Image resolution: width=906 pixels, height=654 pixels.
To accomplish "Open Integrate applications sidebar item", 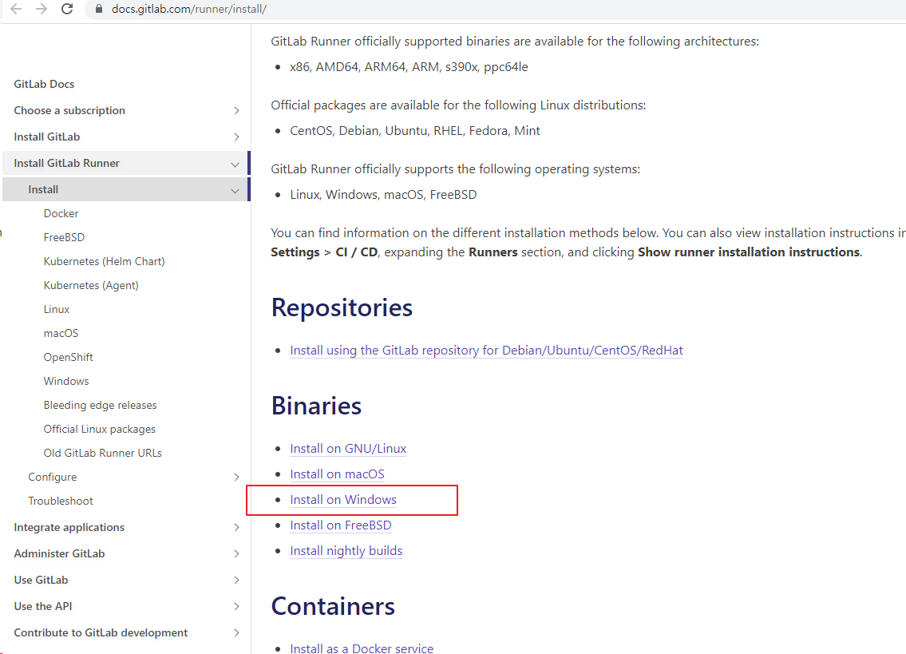I will 69,527.
